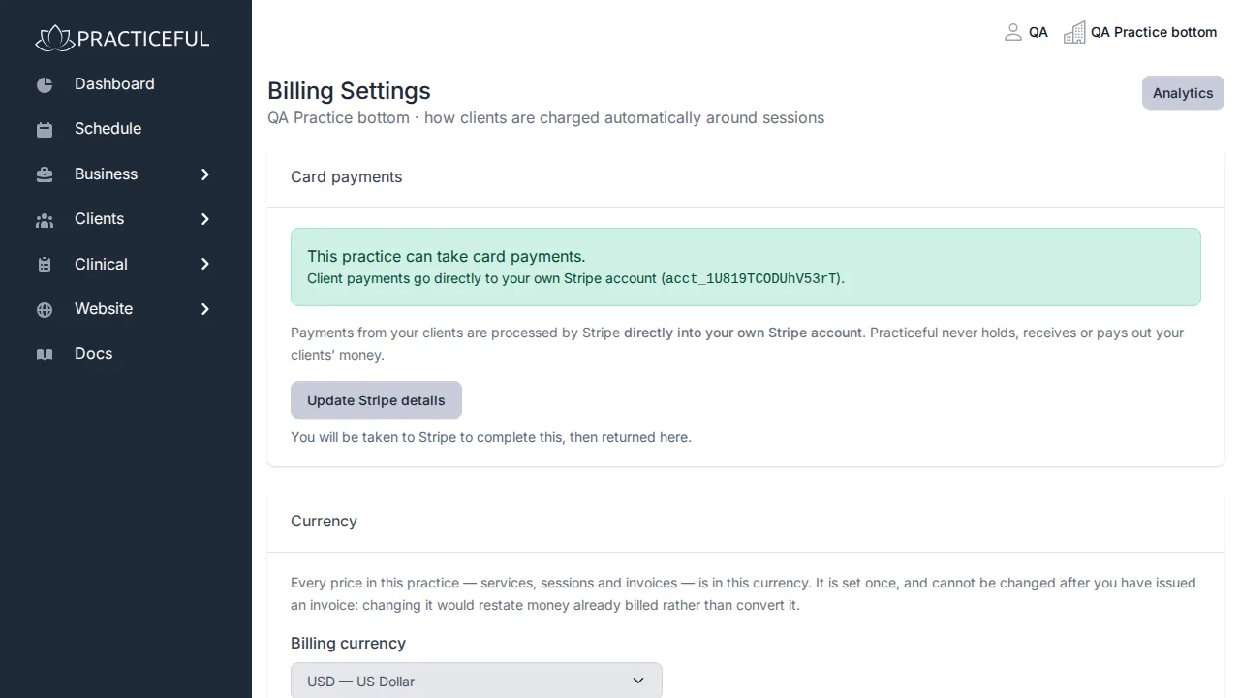The height and width of the screenshot is (698, 1240).
Task: Click the Dashboard pie chart icon
Action: click(x=45, y=85)
